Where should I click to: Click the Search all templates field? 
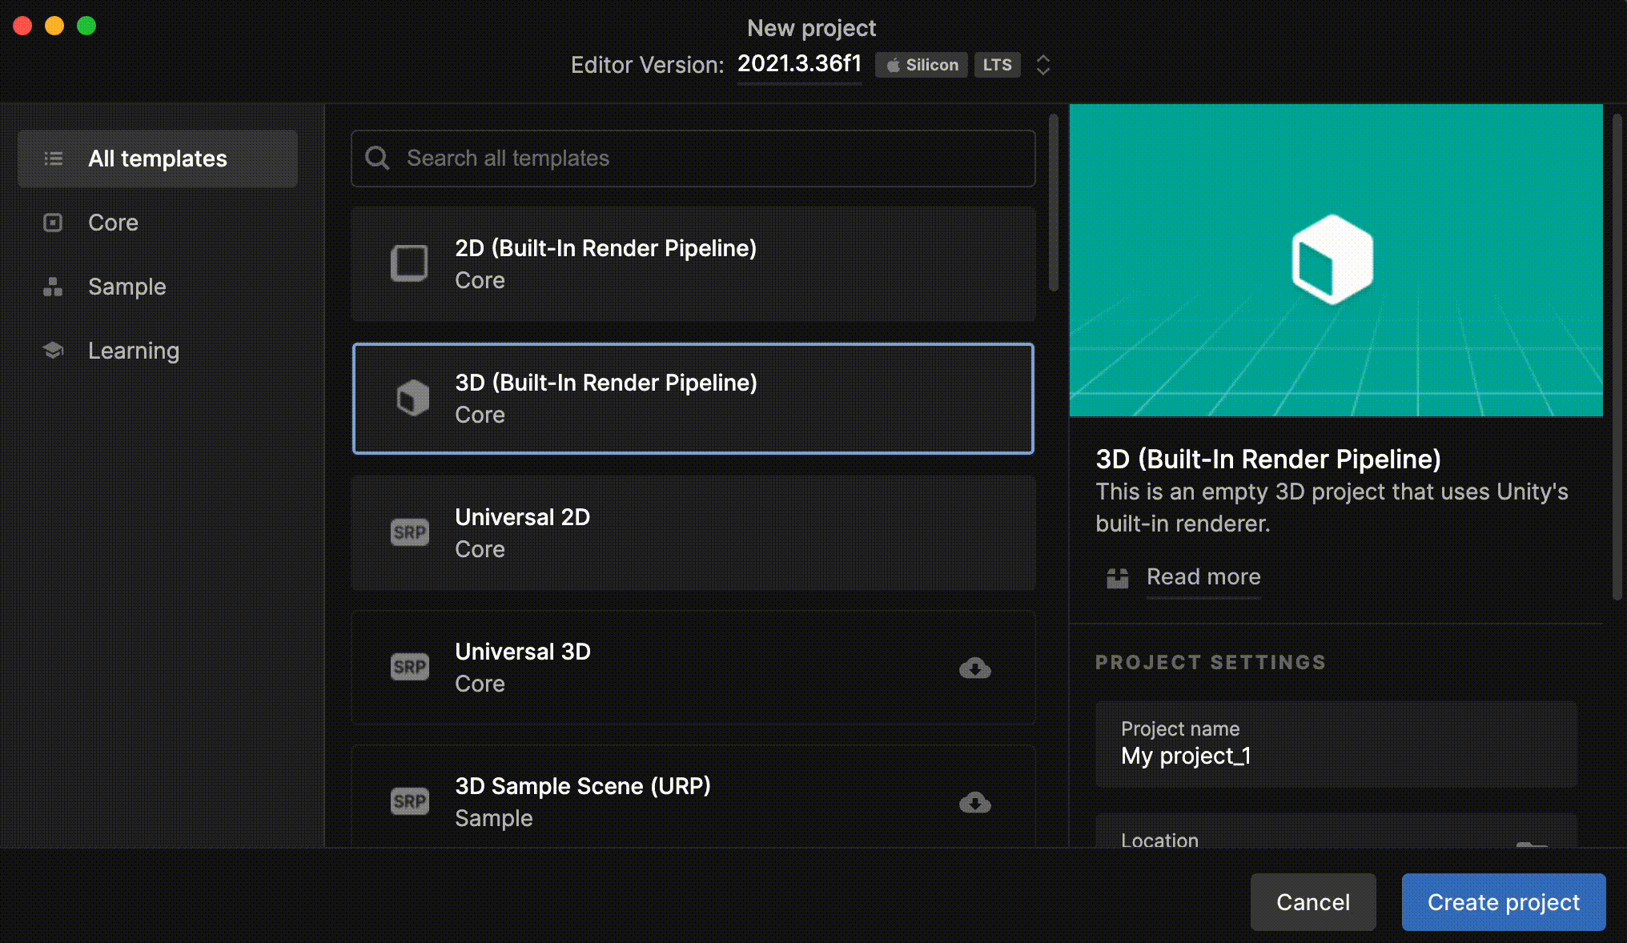click(693, 159)
